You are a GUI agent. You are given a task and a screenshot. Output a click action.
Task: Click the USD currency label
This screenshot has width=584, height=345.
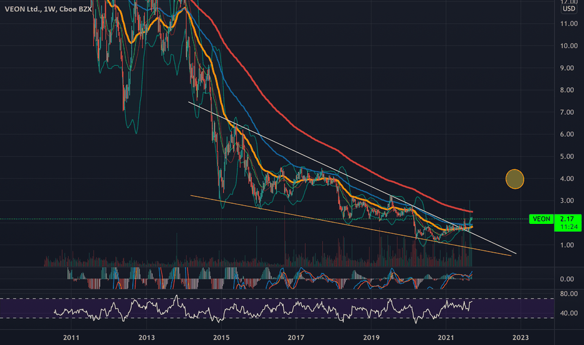click(x=569, y=9)
